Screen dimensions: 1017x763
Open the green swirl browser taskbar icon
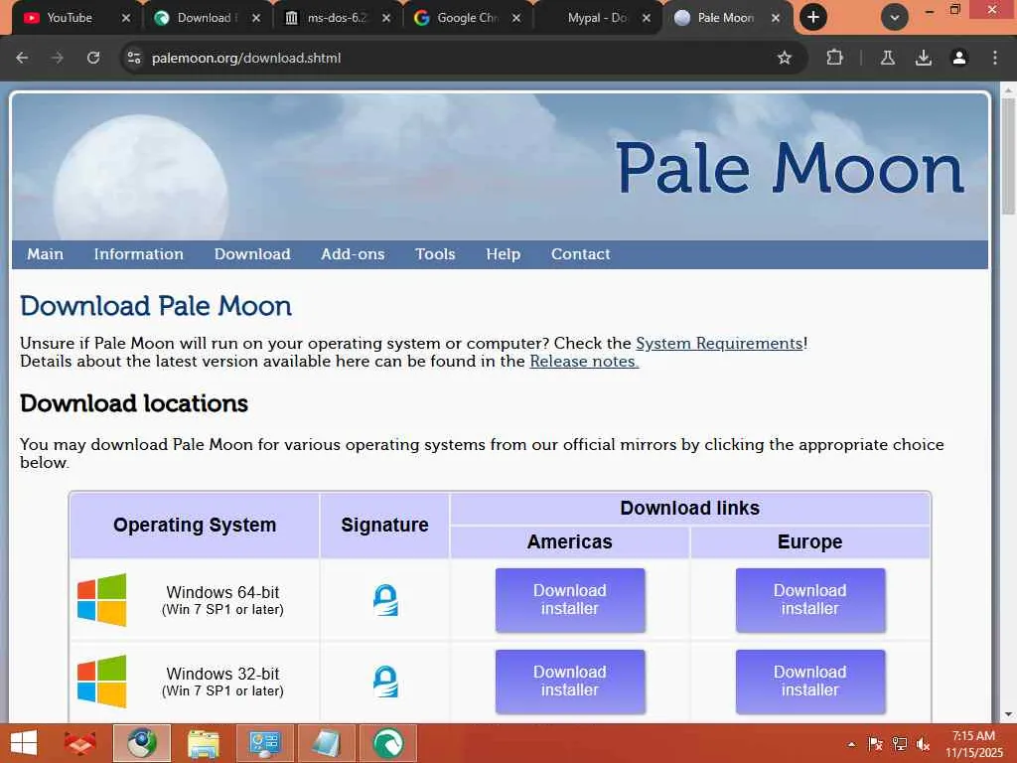[388, 743]
